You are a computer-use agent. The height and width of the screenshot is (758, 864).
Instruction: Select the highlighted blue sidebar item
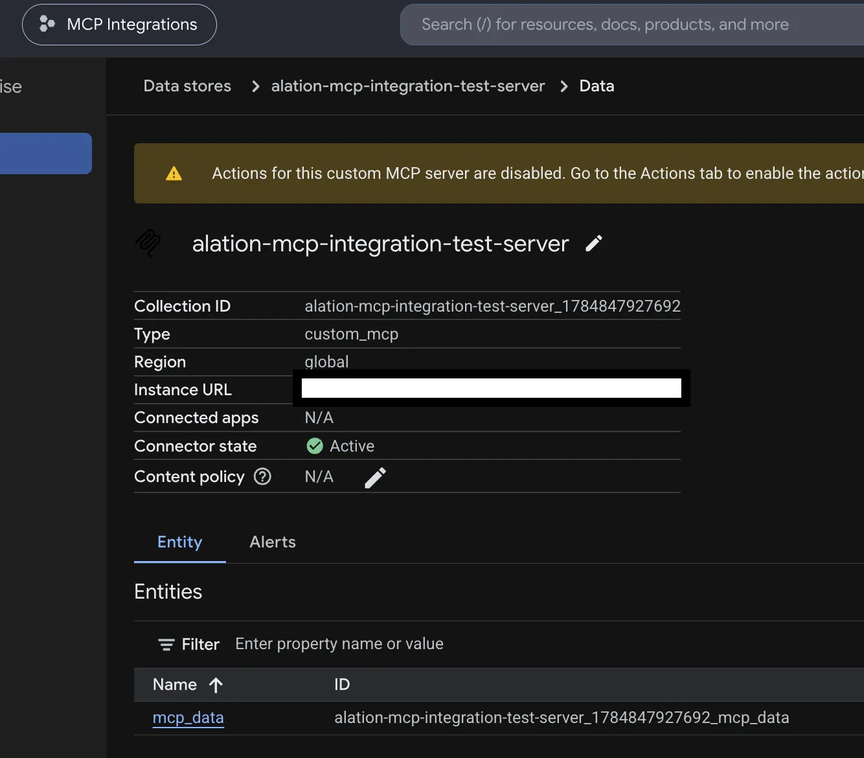[46, 154]
